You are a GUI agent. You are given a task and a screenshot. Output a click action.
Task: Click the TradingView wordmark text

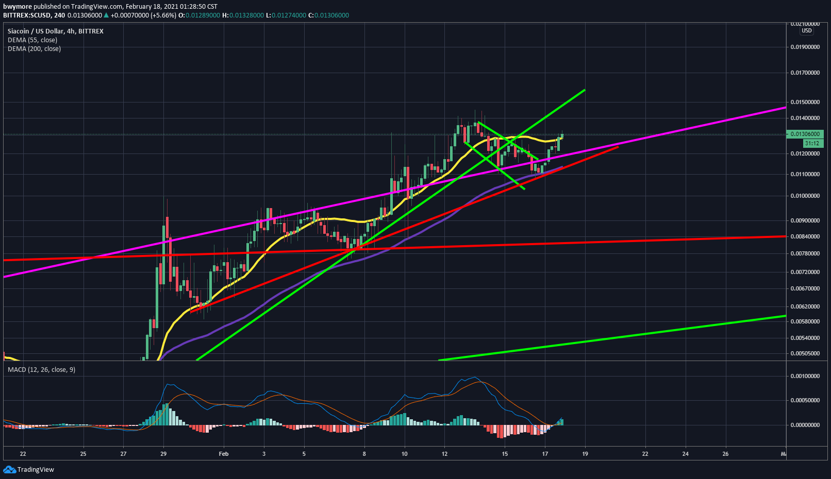pyautogui.click(x=36, y=469)
